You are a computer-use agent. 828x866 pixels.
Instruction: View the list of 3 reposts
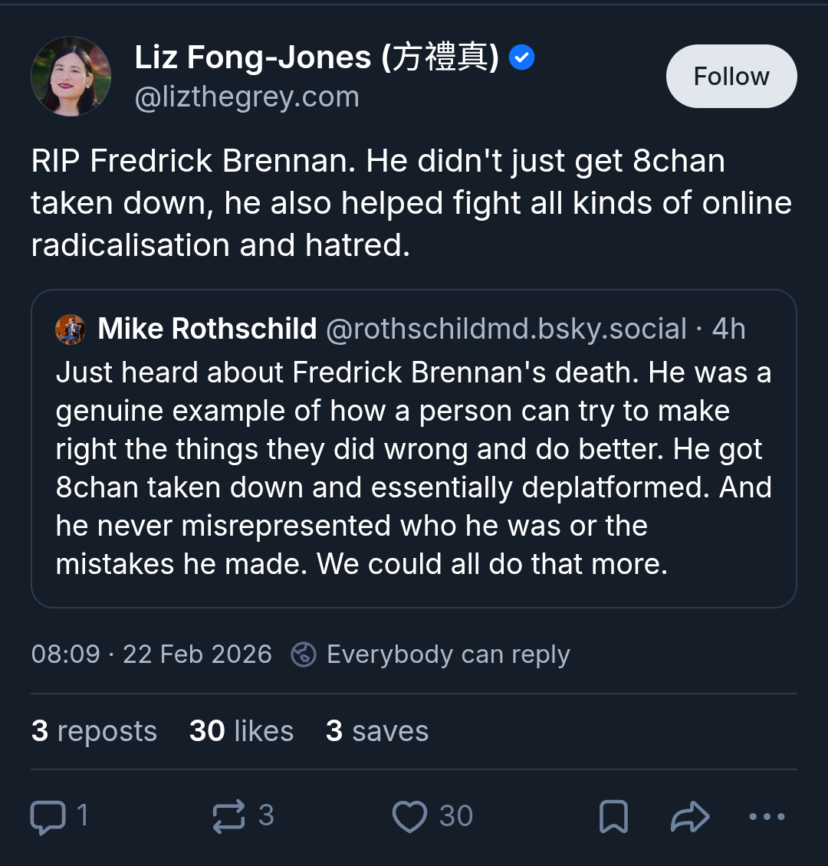pos(94,731)
